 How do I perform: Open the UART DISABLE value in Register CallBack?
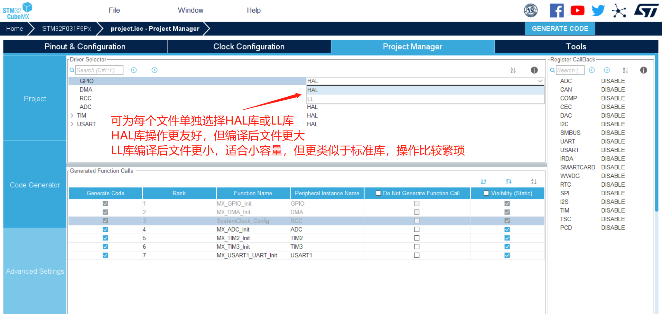pyautogui.click(x=613, y=141)
